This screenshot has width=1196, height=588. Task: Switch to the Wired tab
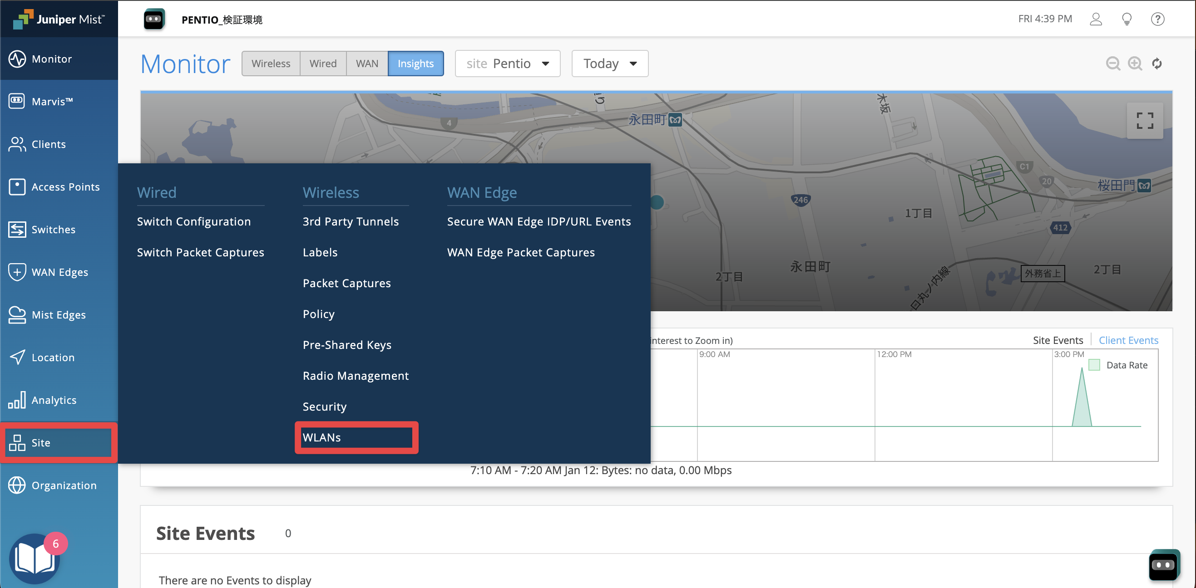pos(323,64)
